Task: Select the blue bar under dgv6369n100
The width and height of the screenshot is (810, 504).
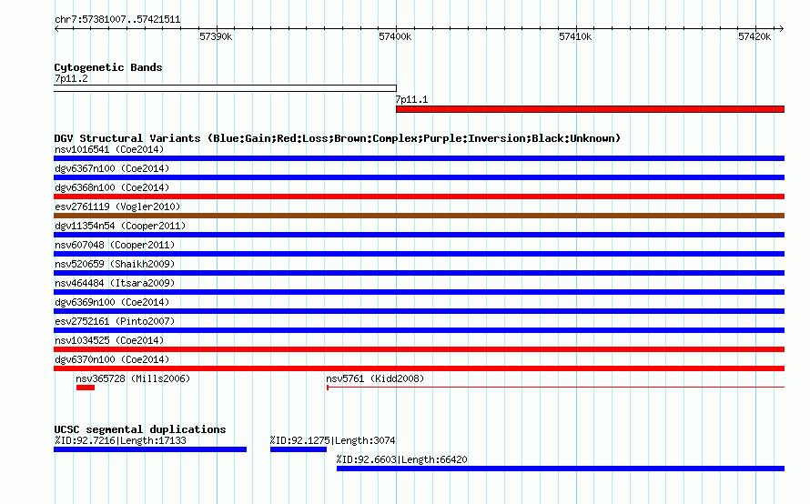Action: coord(419,311)
